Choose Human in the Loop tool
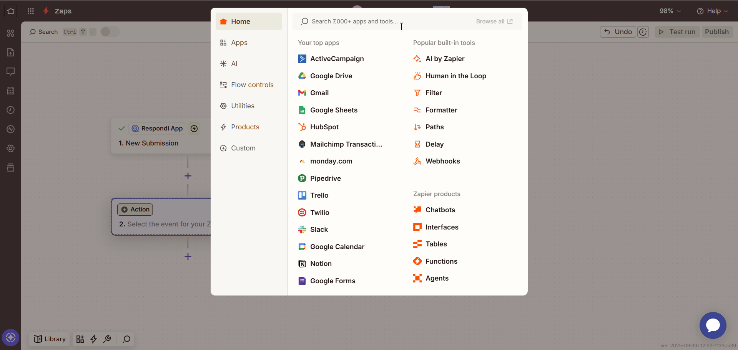 click(x=450, y=76)
